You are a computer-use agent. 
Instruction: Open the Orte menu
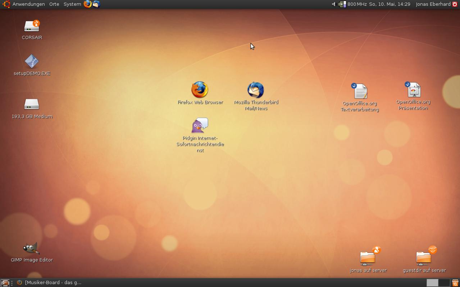(54, 4)
